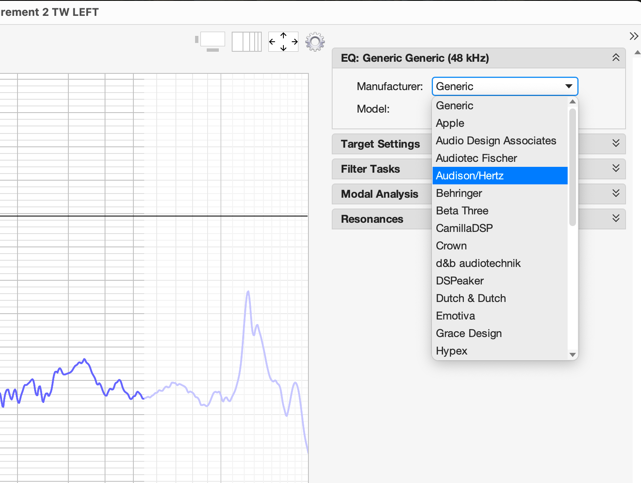Click the dropdown list scrollbar thumb
The height and width of the screenshot is (483, 641).
click(x=572, y=167)
